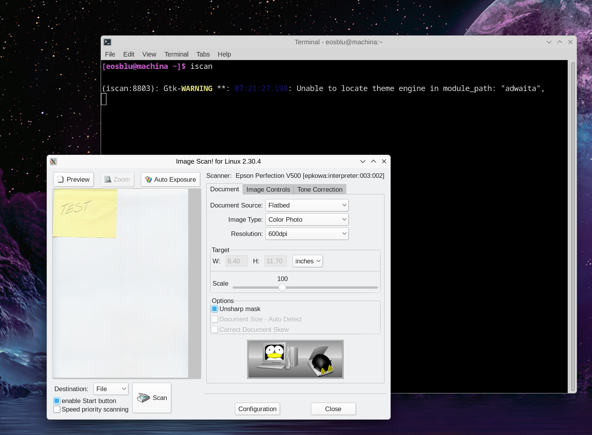Screen dimensions: 592x435
Task: Select the Document tab
Action: click(224, 189)
